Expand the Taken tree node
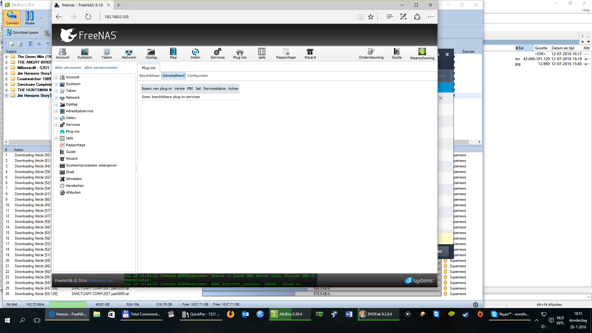Viewport: 592px width, 333px height. tap(56, 91)
